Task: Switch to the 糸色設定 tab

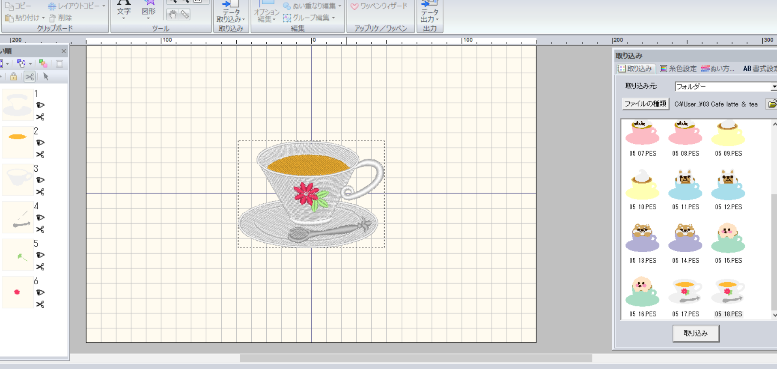Action: pos(678,68)
